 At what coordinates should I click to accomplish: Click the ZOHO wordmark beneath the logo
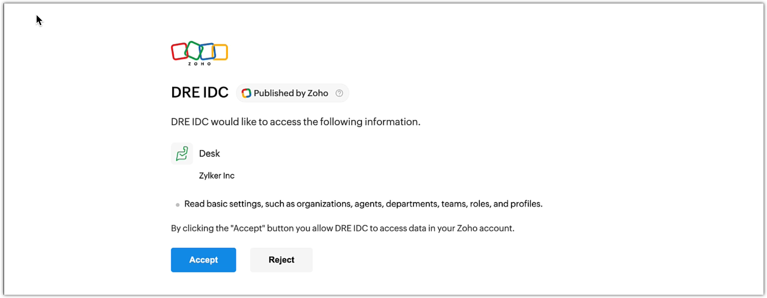[199, 64]
